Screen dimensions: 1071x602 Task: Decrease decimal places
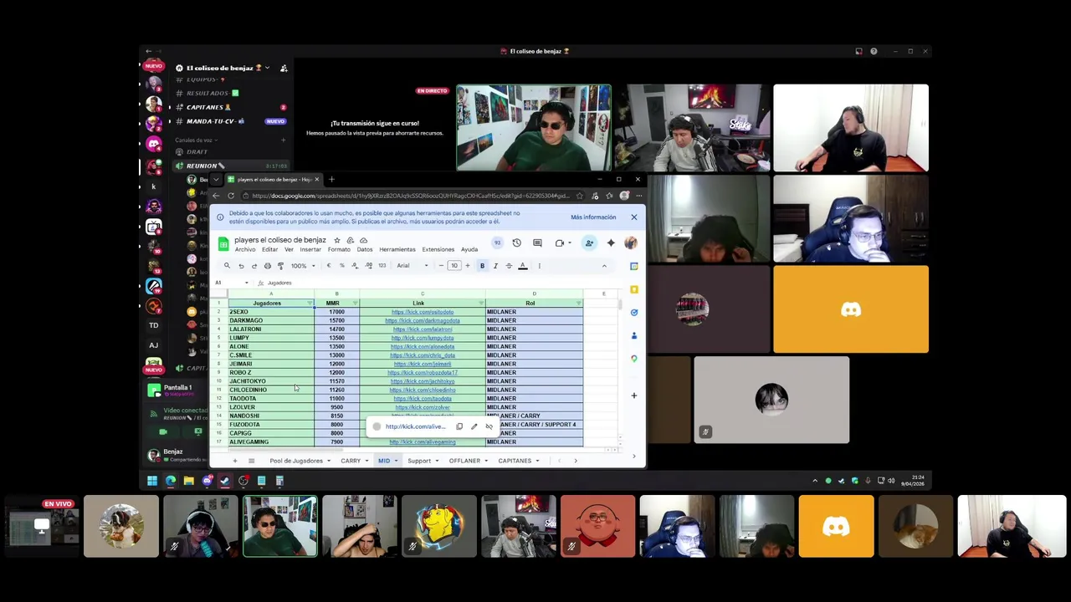point(355,266)
